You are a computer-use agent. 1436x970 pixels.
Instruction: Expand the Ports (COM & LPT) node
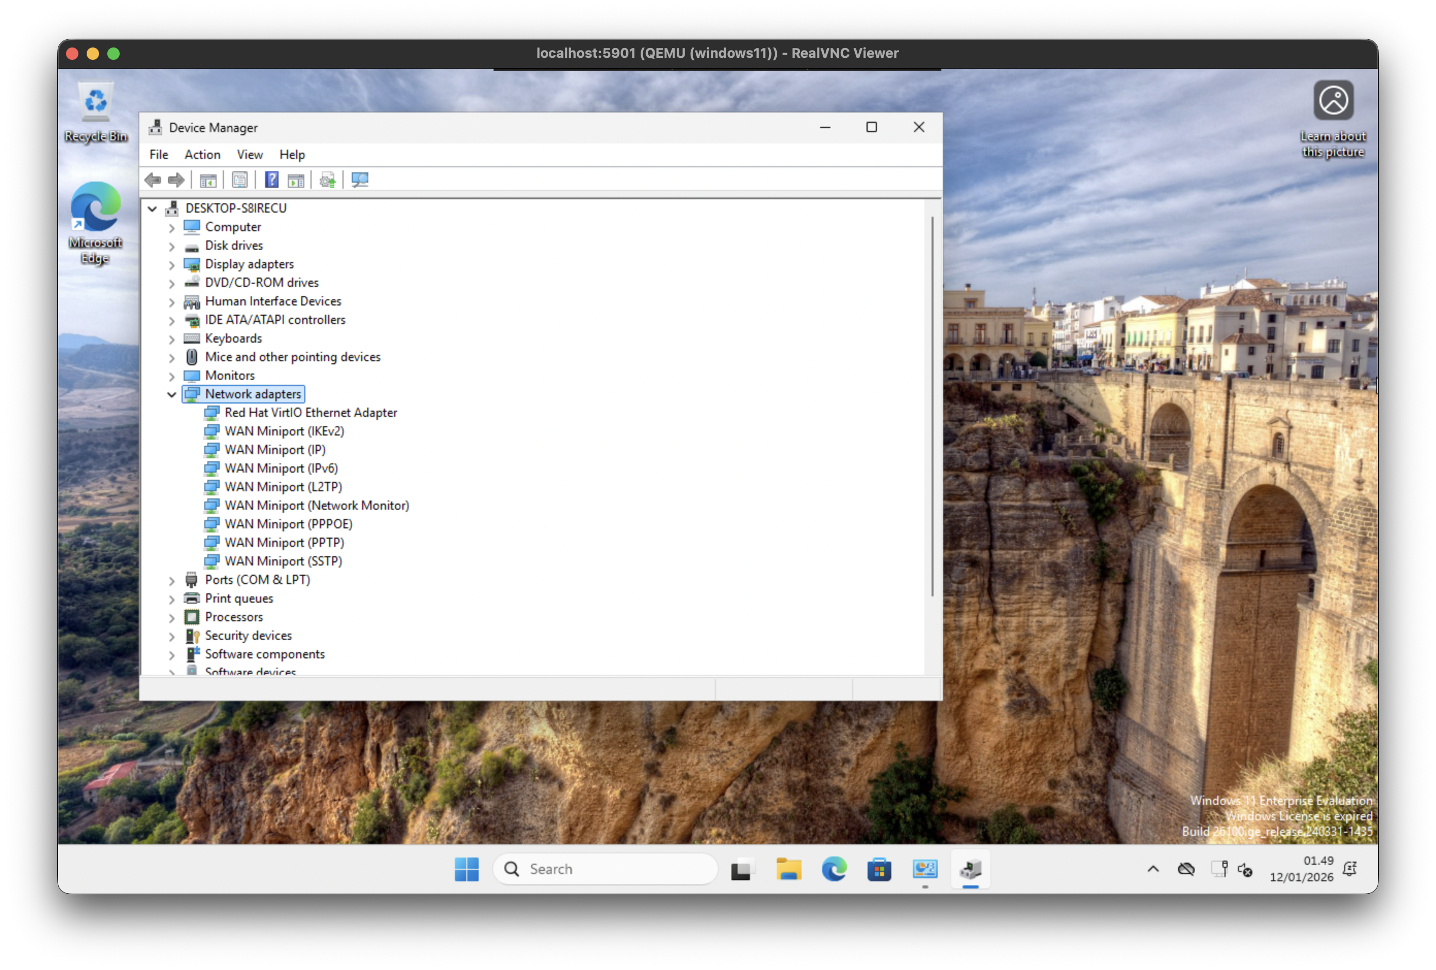tap(172, 580)
